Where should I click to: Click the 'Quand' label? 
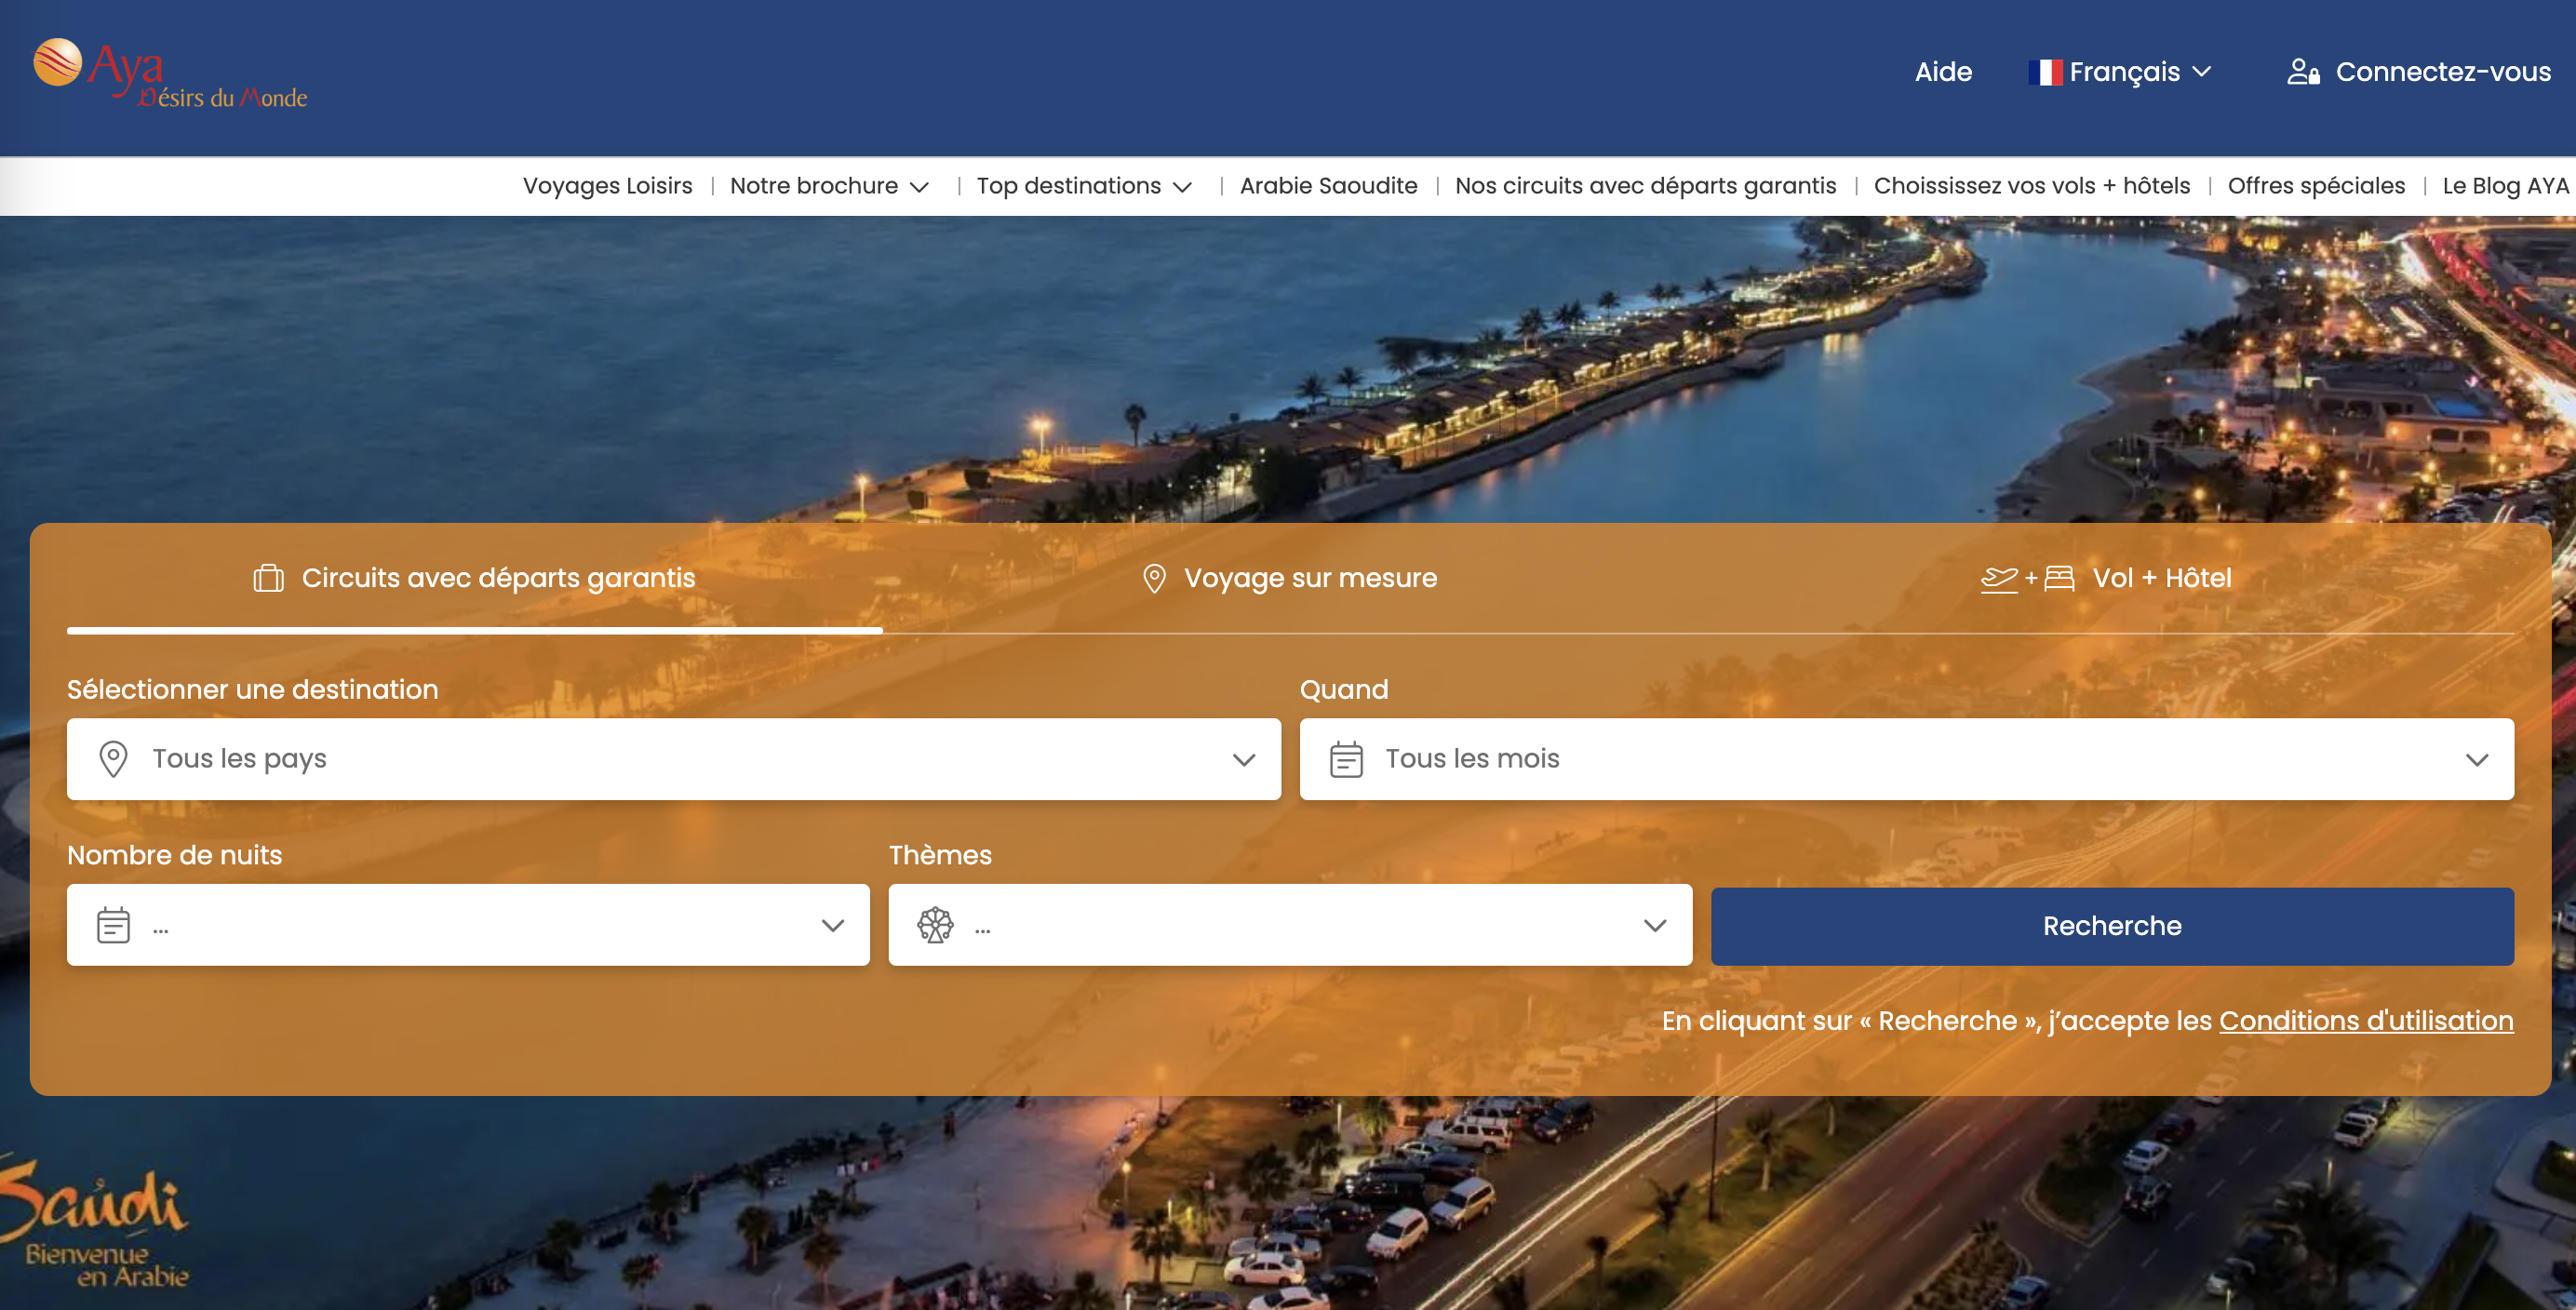pos(1344,689)
